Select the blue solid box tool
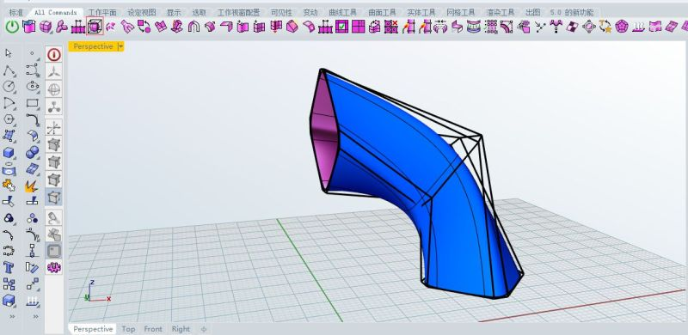 (x=9, y=153)
